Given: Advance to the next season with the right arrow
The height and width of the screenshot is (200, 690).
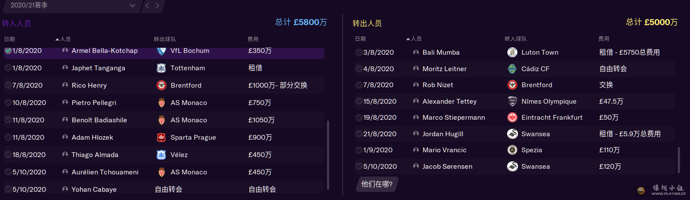Looking at the screenshot, I should (157, 6).
